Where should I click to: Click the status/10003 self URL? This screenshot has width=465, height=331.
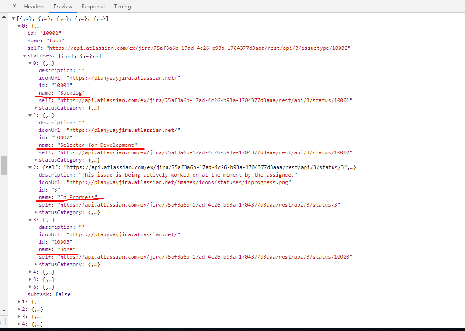205,257
